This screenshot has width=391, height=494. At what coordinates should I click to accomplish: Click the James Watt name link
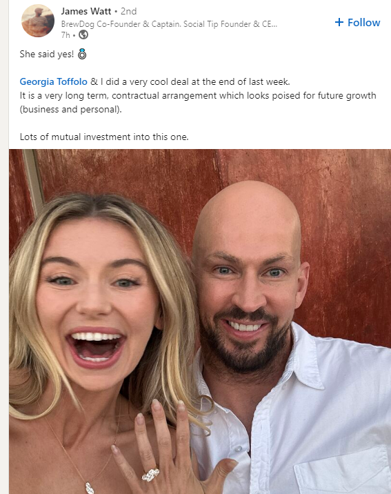pos(86,11)
